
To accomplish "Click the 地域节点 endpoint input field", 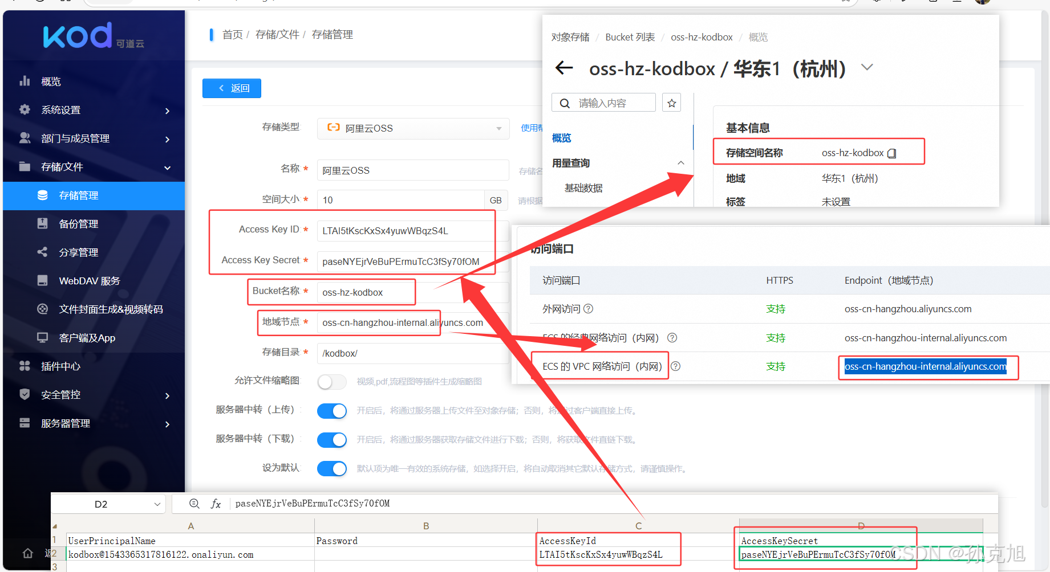I will (x=413, y=322).
